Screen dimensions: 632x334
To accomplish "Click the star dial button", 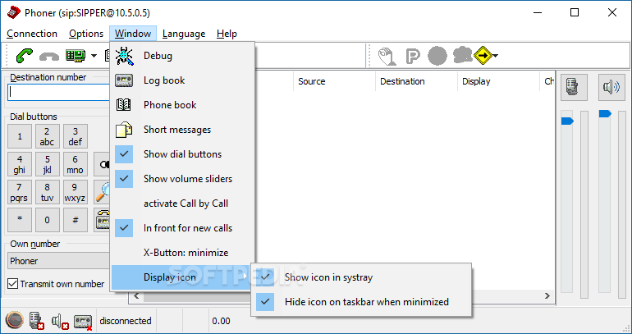I will coord(20,220).
